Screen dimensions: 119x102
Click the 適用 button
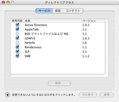tap(107, 95)
